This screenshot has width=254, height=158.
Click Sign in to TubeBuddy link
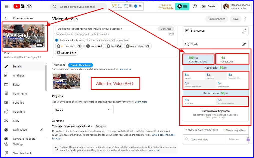point(166,7)
